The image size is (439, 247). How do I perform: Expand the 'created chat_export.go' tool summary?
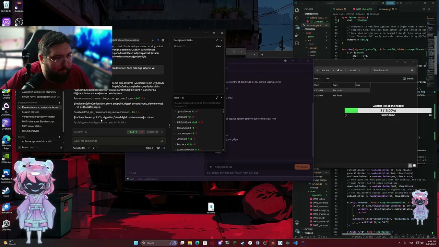tap(109, 98)
